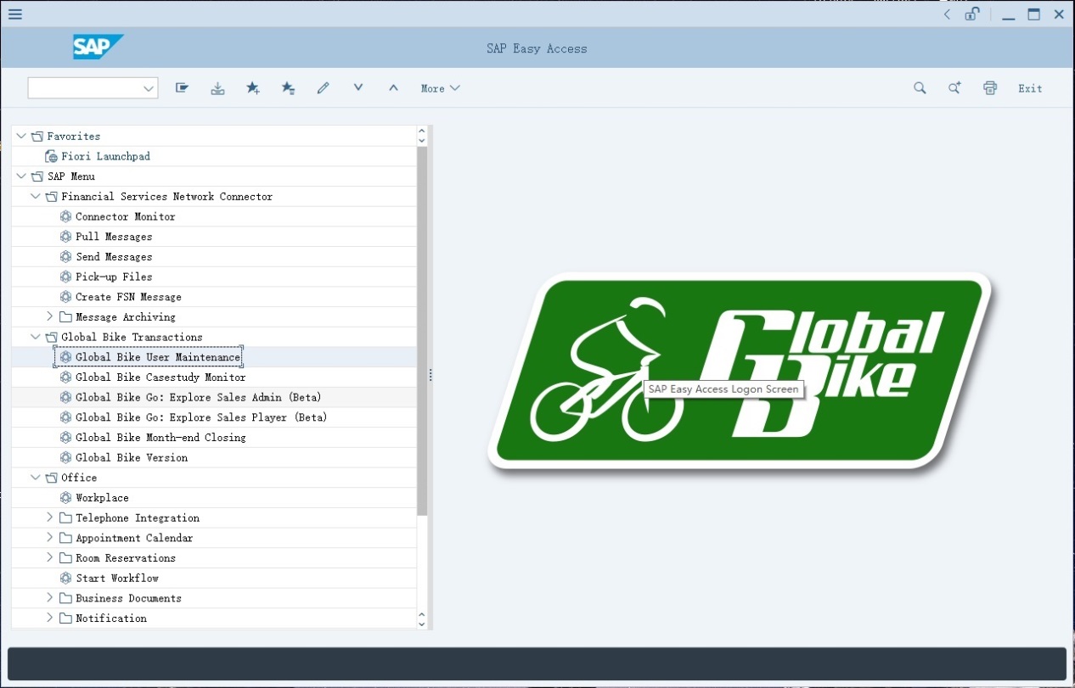Open the hamburger menu at top-left
1075x688 pixels.
[x=15, y=14]
